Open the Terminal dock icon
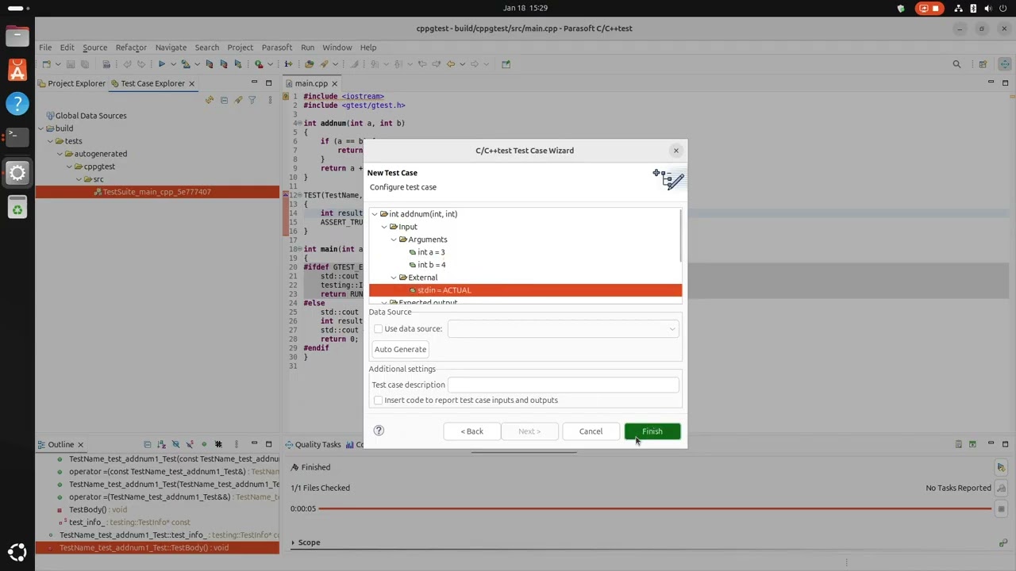 [x=17, y=137]
